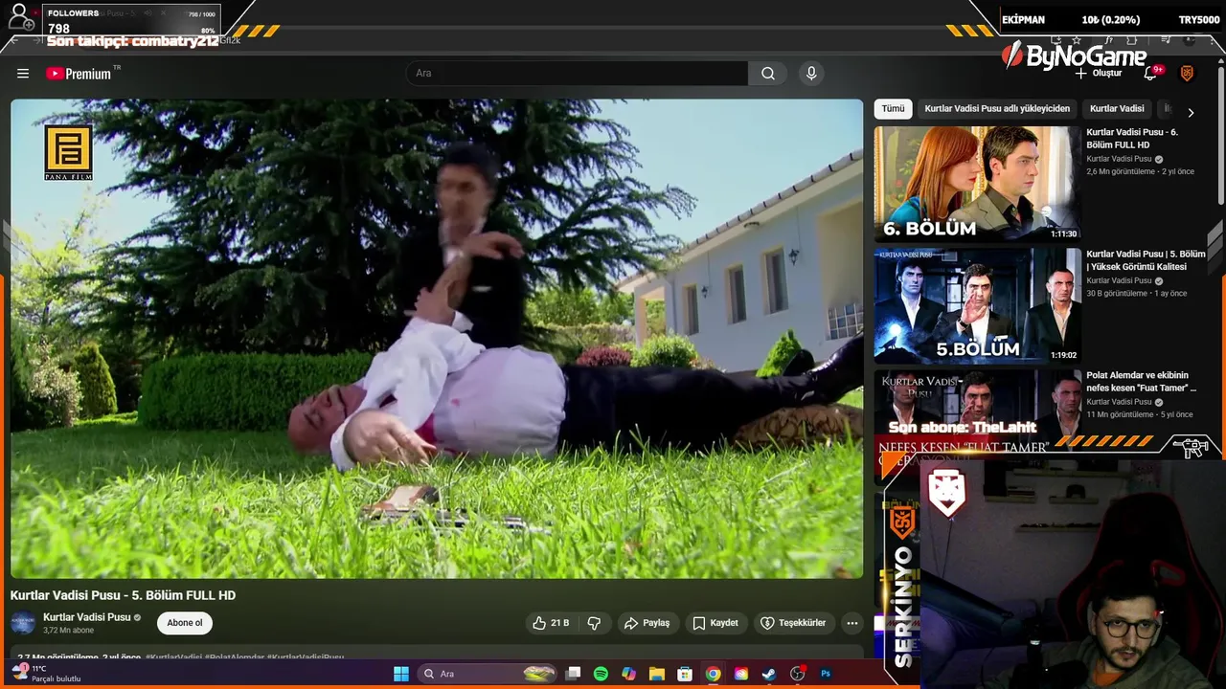Open Steam from the taskbar

(768, 674)
